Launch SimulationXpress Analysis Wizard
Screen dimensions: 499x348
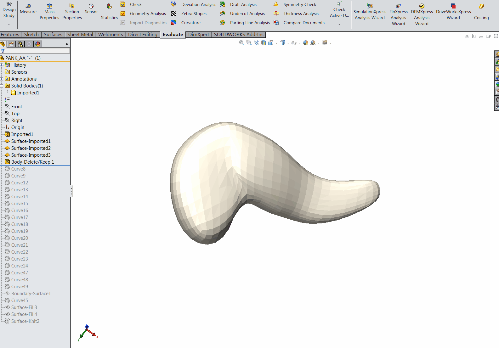pyautogui.click(x=370, y=12)
